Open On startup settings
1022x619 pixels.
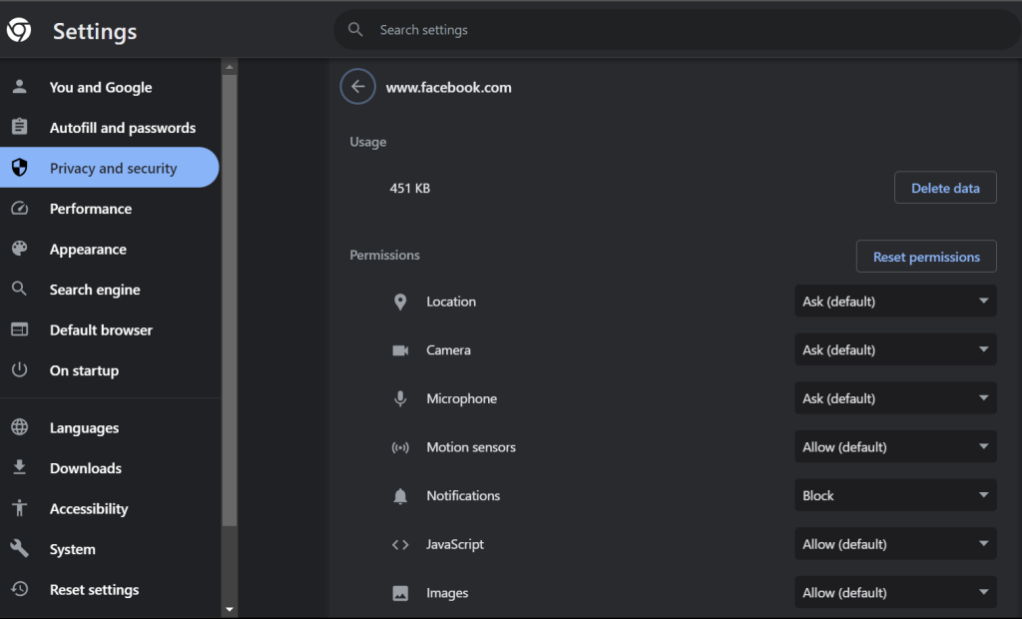point(110,369)
